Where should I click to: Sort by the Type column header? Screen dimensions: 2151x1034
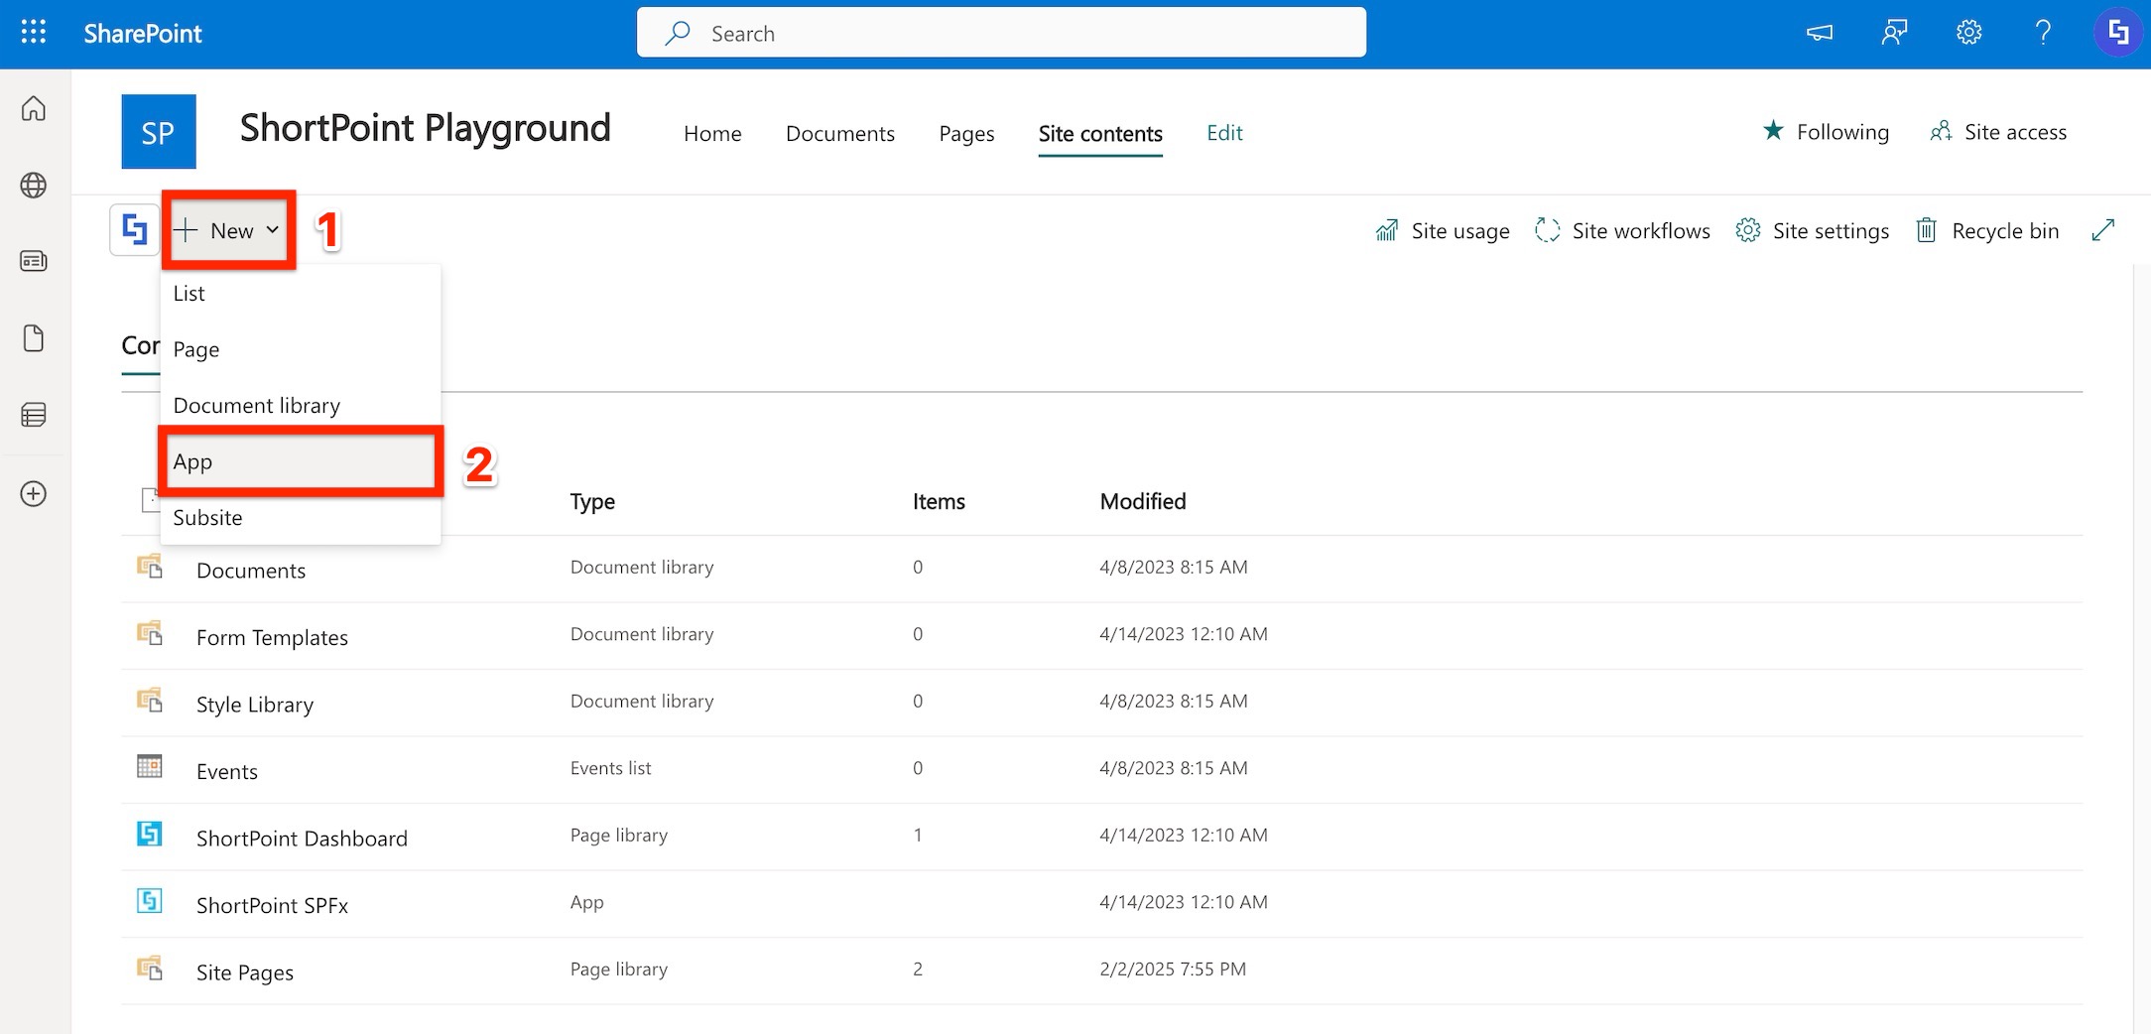click(592, 501)
